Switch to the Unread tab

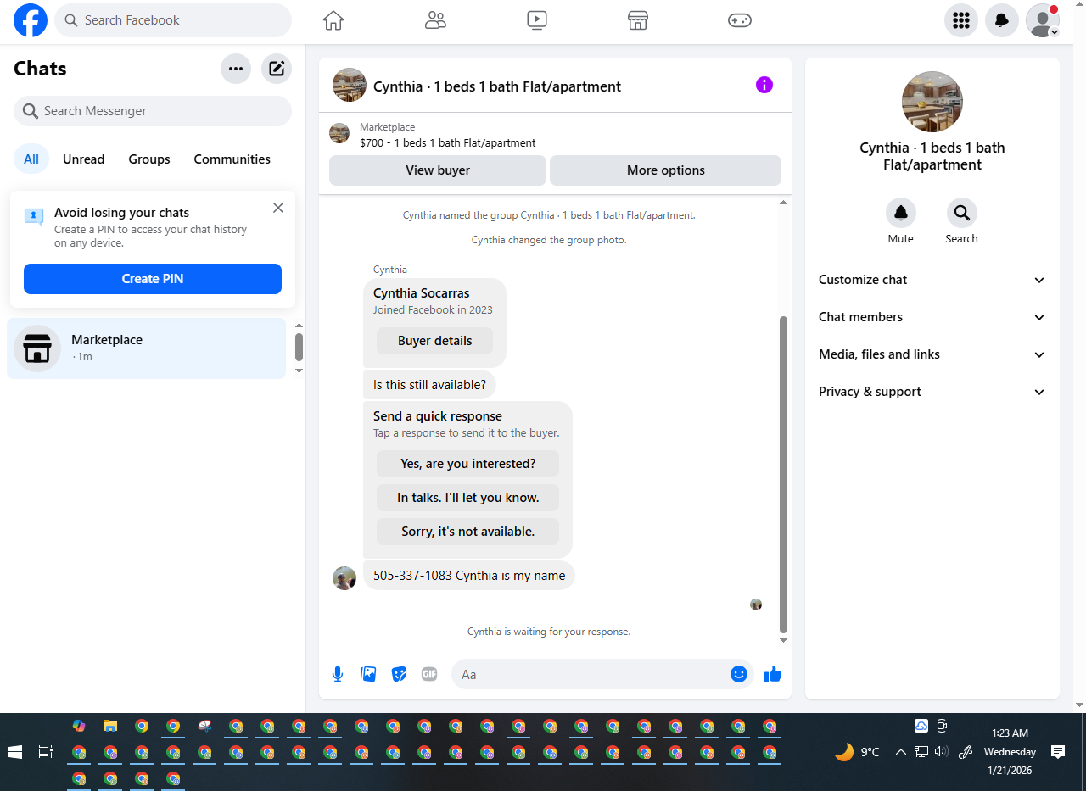[84, 159]
